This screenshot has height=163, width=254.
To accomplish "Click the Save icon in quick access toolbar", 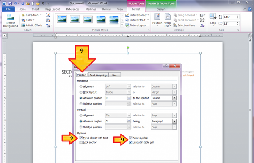I will [x=10, y=3].
